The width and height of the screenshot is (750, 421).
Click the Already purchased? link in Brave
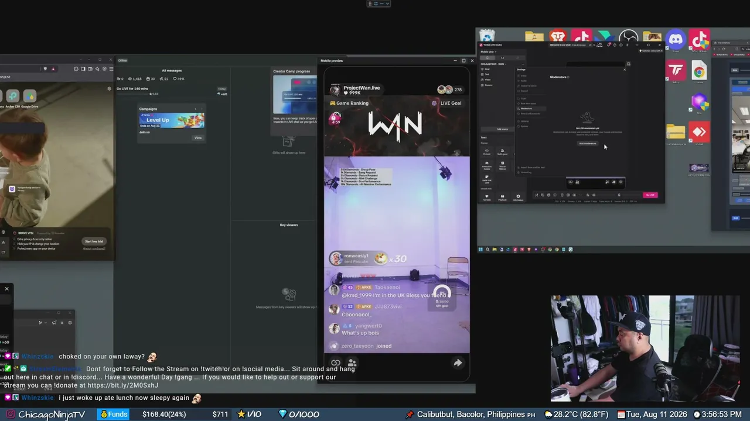coord(94,249)
